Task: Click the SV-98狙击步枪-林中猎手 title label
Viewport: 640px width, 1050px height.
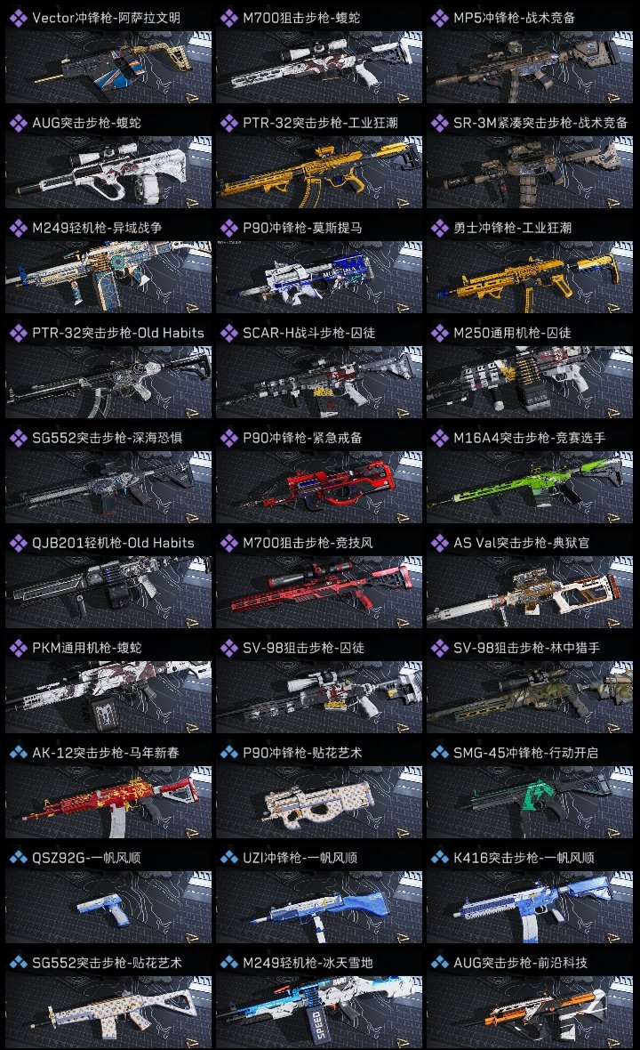Action: pyautogui.click(x=526, y=648)
